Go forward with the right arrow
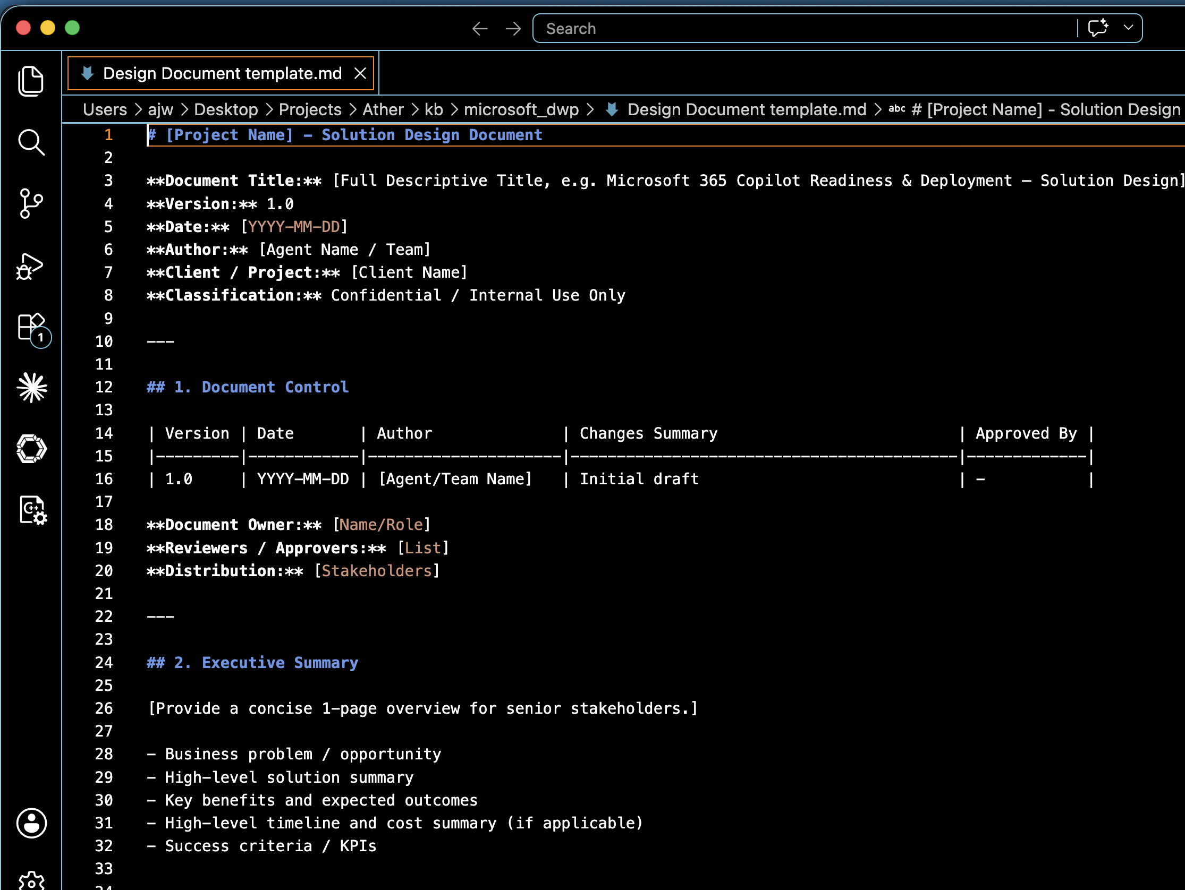The height and width of the screenshot is (890, 1185). pyautogui.click(x=513, y=28)
